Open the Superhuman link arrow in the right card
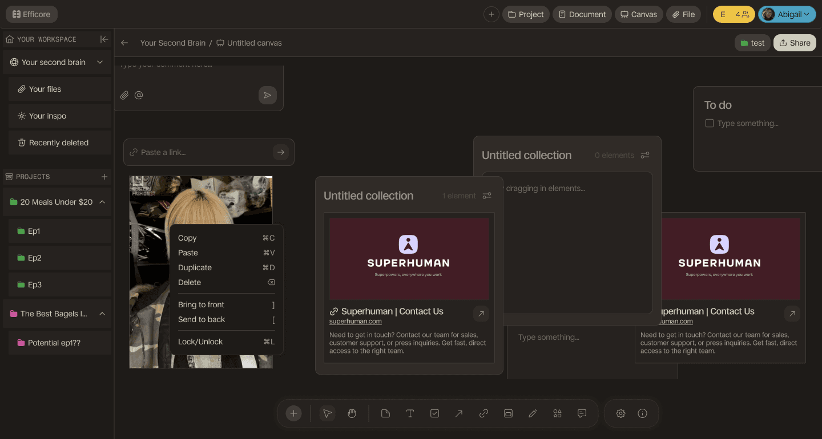The width and height of the screenshot is (822, 439). pyautogui.click(x=792, y=314)
